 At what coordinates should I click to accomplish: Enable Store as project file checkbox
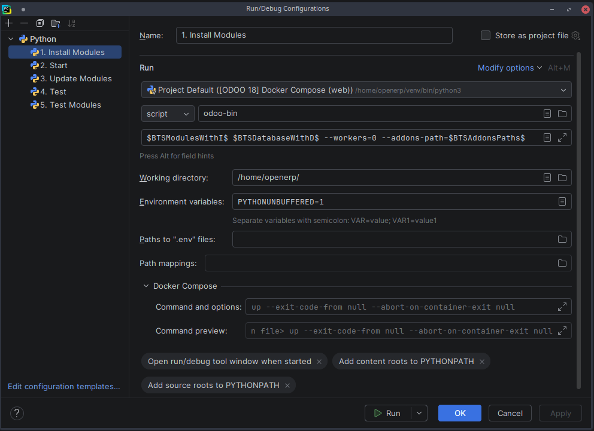click(x=485, y=35)
